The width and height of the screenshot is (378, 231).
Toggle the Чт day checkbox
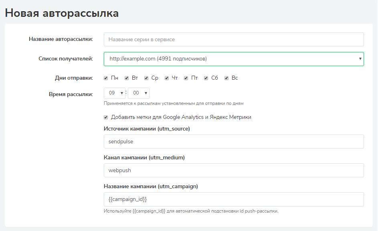pos(167,78)
